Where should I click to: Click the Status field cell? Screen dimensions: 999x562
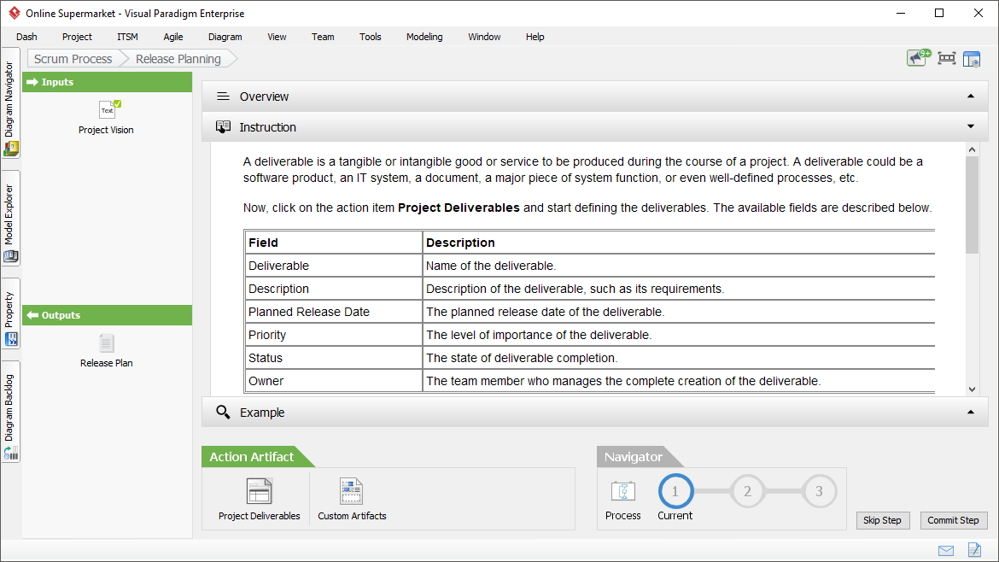(x=334, y=358)
